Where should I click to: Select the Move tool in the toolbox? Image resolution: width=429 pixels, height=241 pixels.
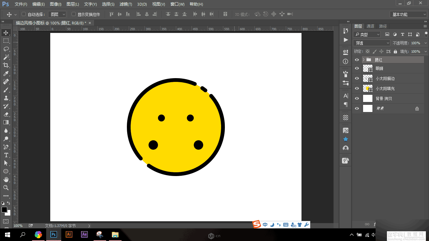click(6, 33)
